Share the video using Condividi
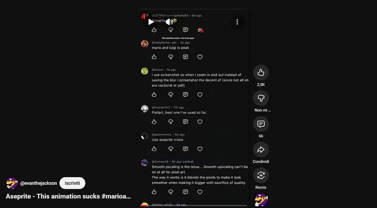The height and width of the screenshot is (208, 377). pyautogui.click(x=261, y=150)
